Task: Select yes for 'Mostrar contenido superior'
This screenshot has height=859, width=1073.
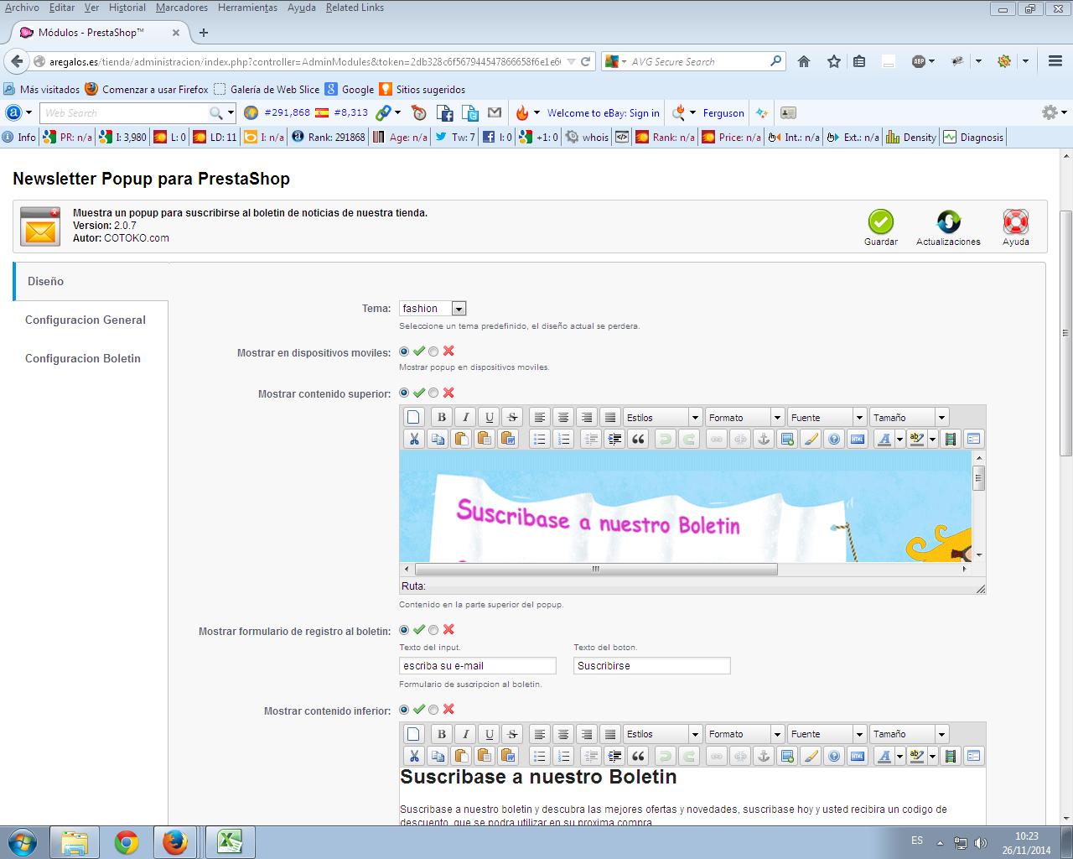Action: click(x=405, y=393)
